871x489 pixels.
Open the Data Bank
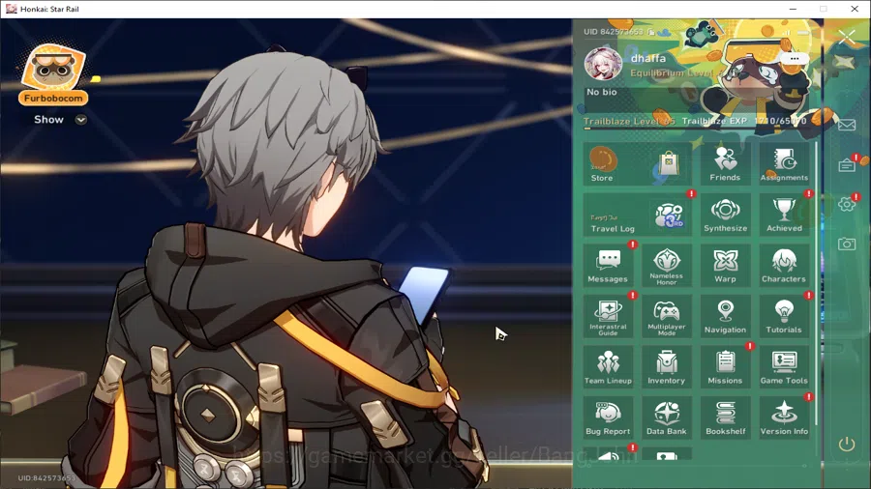(666, 417)
